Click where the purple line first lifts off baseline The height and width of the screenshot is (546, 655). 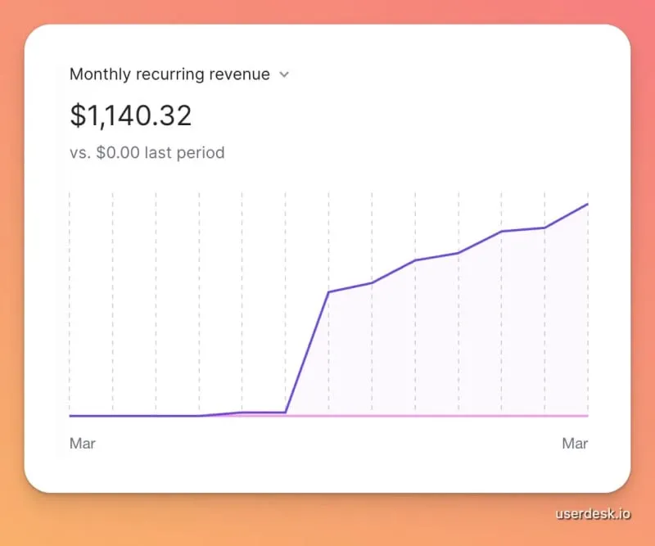point(200,416)
